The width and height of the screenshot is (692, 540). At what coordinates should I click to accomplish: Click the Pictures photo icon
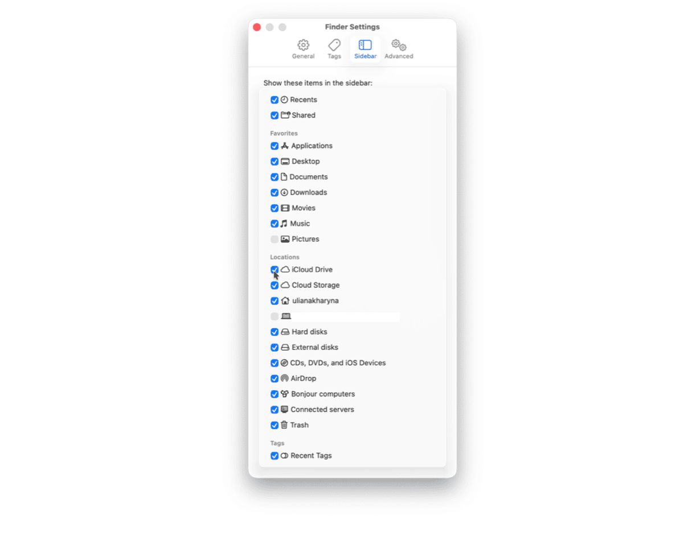285,239
